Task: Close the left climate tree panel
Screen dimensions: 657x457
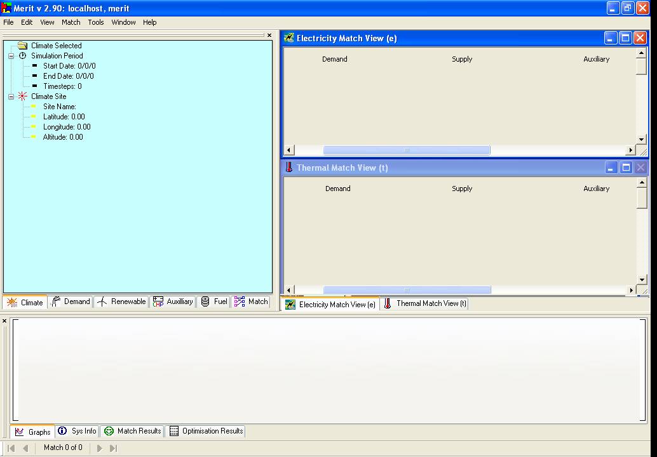Action: tap(269, 36)
